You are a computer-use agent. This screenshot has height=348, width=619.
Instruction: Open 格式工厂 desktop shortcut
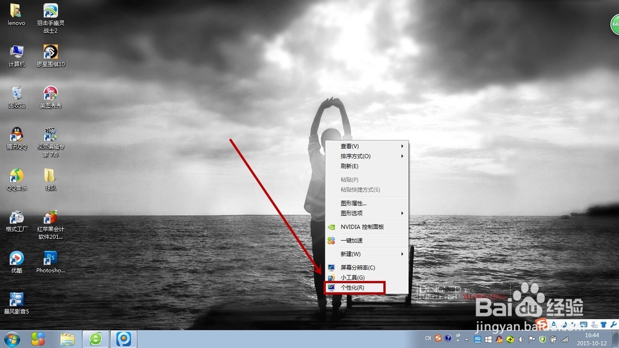(16, 221)
